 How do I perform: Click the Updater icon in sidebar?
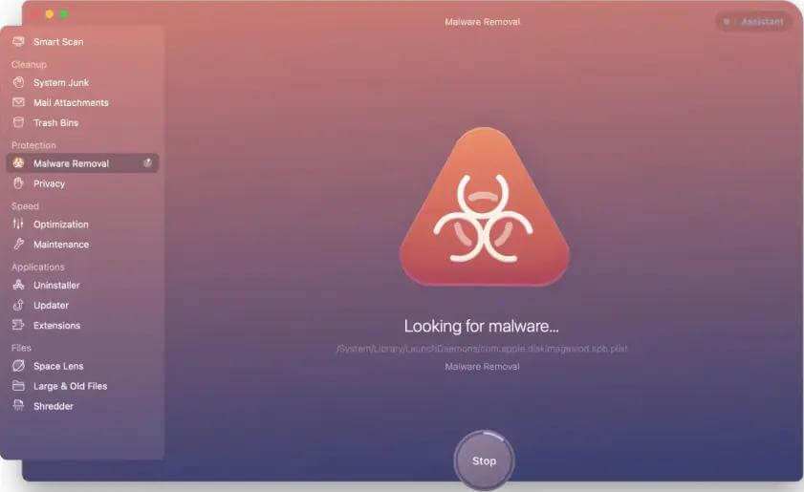(x=18, y=306)
